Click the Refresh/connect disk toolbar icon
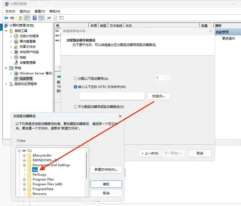 (x=49, y=18)
